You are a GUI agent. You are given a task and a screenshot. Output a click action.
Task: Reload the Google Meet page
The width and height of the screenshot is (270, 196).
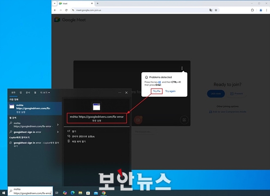pyautogui.click(x=66, y=10)
